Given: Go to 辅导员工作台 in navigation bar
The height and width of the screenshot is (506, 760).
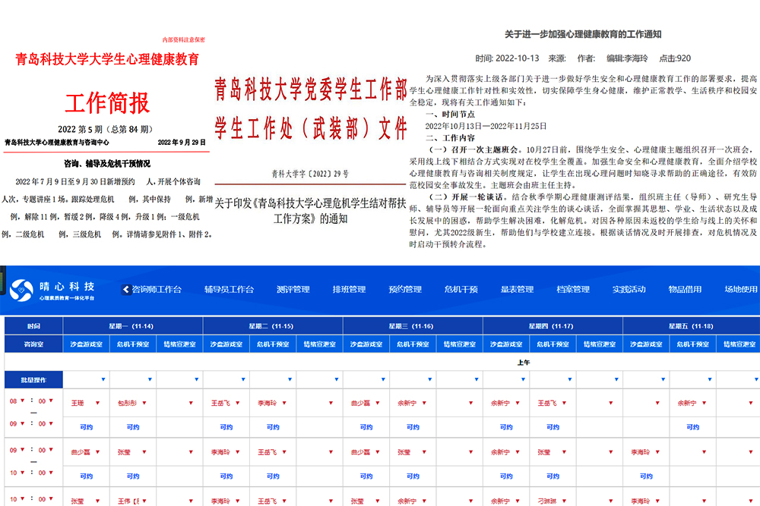Looking at the screenshot, I should [229, 289].
